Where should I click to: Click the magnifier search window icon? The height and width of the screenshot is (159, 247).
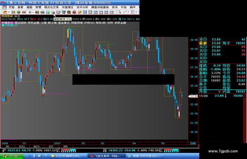click(x=64, y=12)
